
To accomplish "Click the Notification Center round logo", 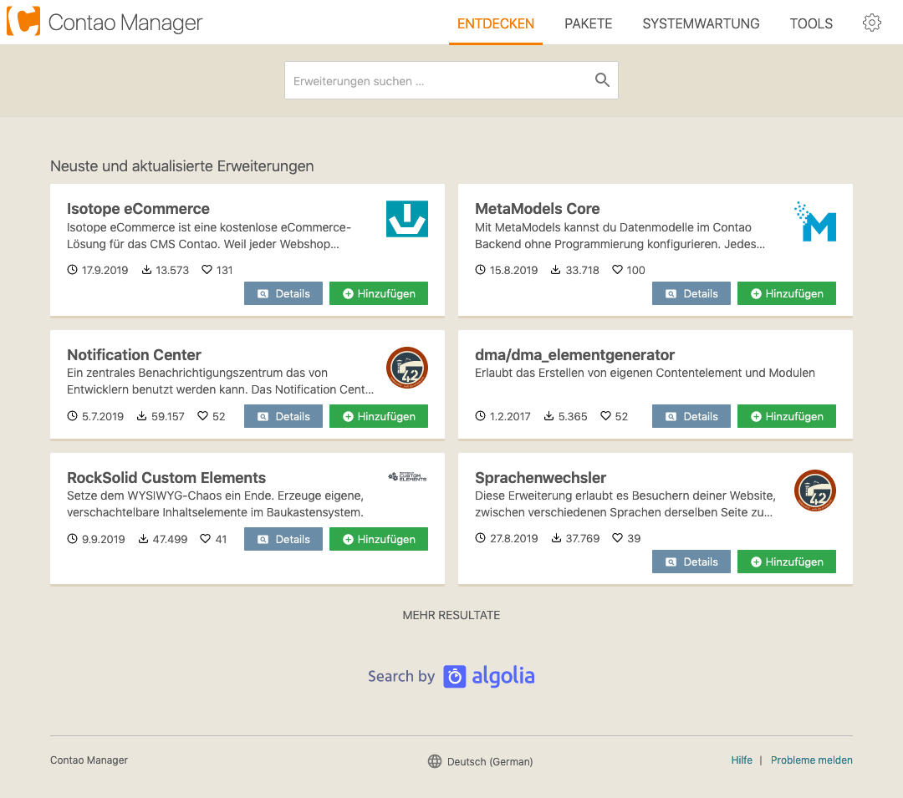I will point(406,368).
